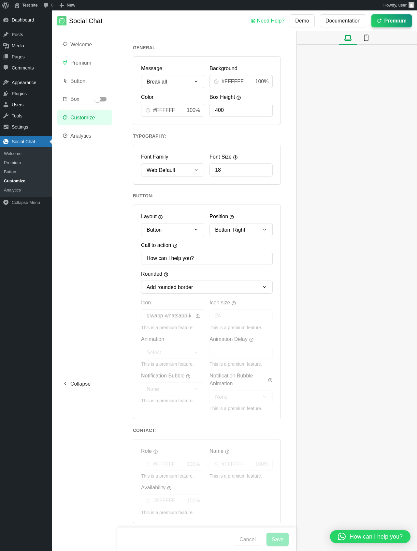
Task: Open the Notification Bubble dropdown
Action: coord(173,389)
